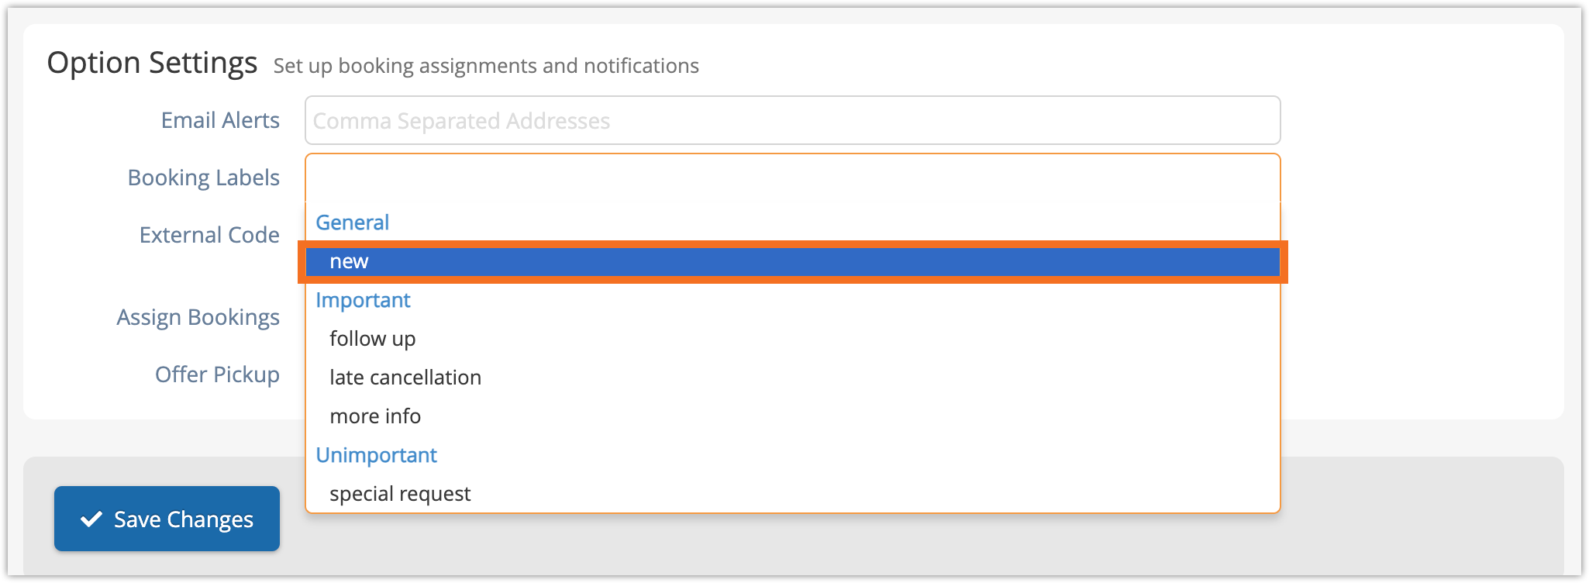Click the Assign Bookings label
Viewport: 1589px width, 583px height.
click(x=198, y=317)
